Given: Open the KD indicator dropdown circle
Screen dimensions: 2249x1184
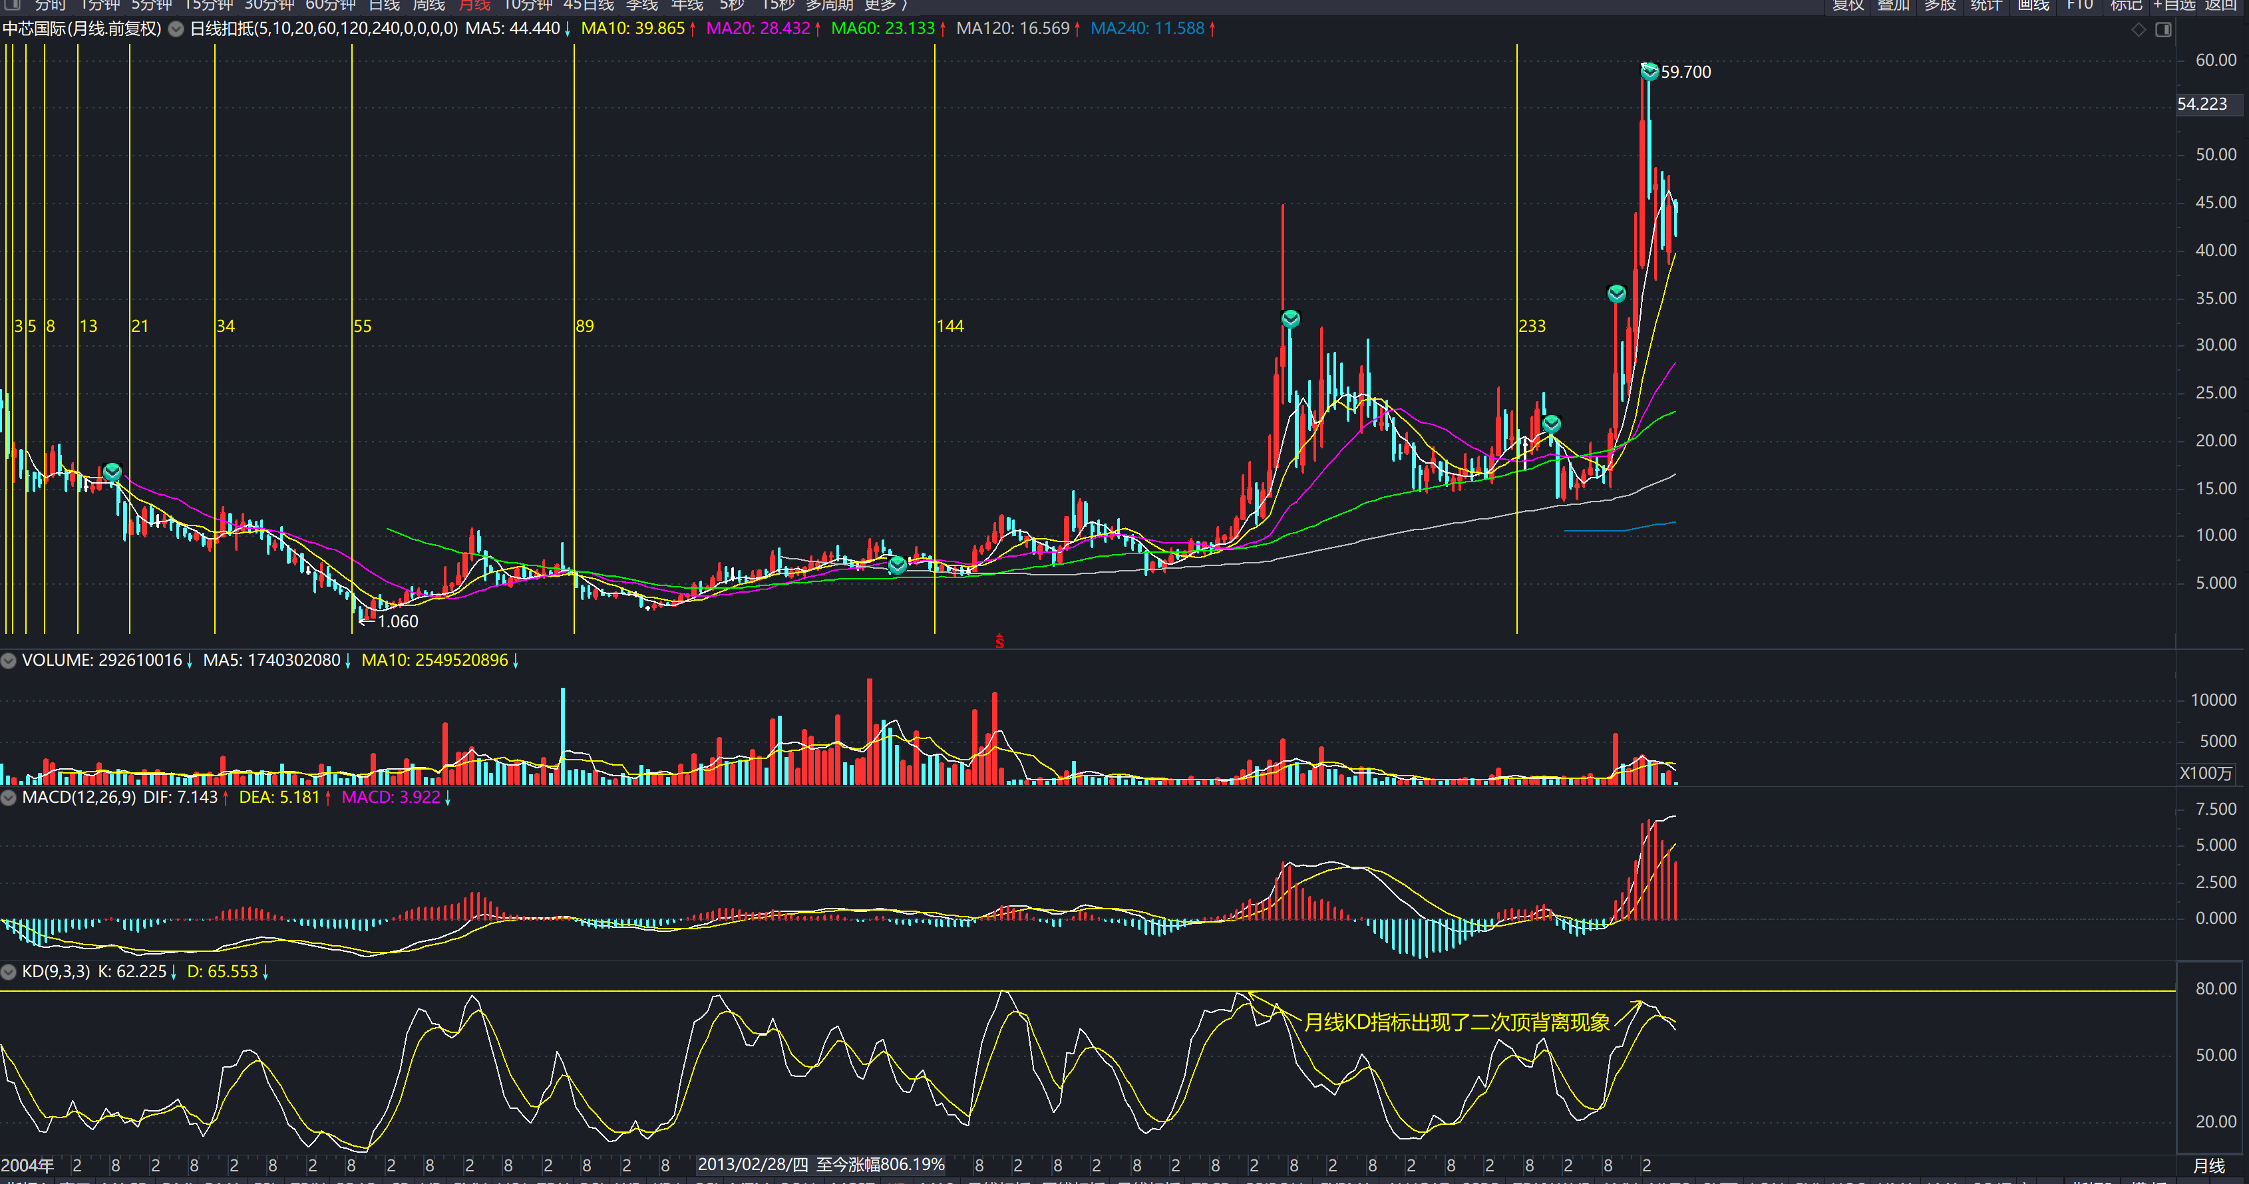Looking at the screenshot, I should [9, 972].
